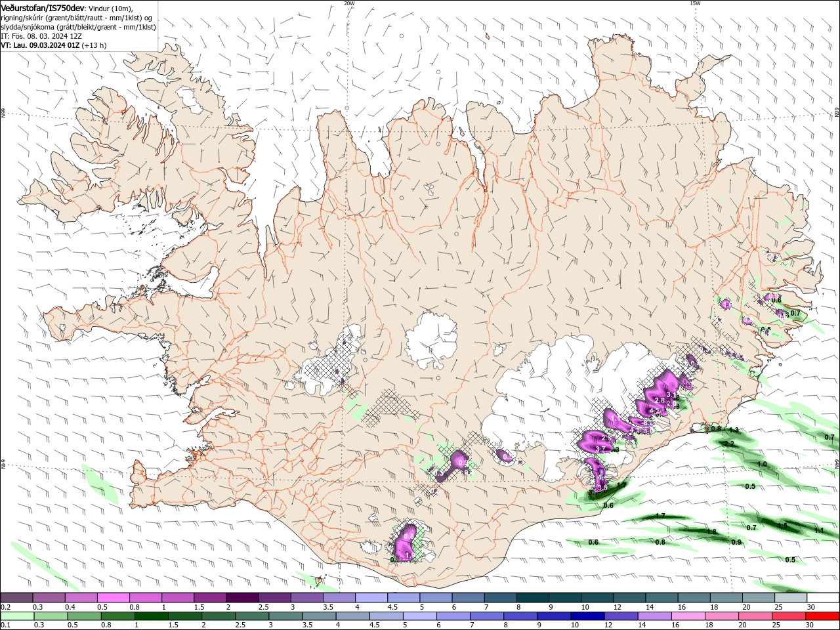Select the red-pink swatch labeled 25 in lower row
Screen dimensions: 840x630
click(788, 616)
